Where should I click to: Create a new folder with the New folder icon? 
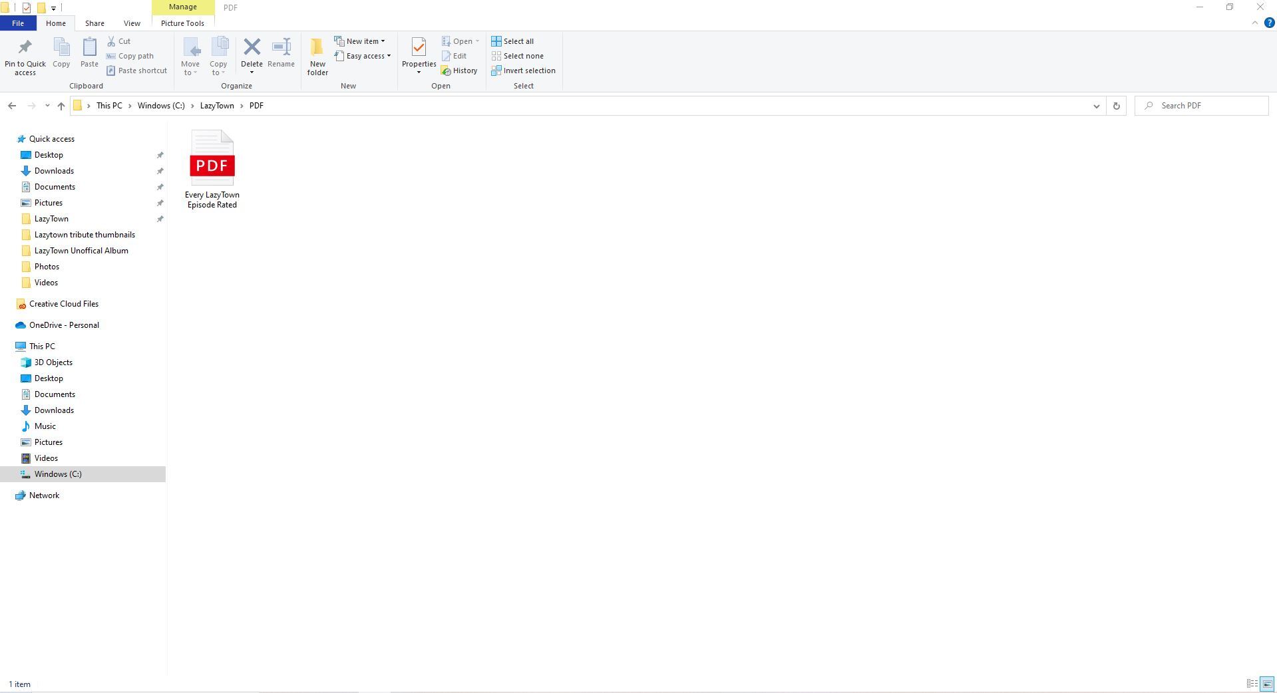tap(317, 48)
